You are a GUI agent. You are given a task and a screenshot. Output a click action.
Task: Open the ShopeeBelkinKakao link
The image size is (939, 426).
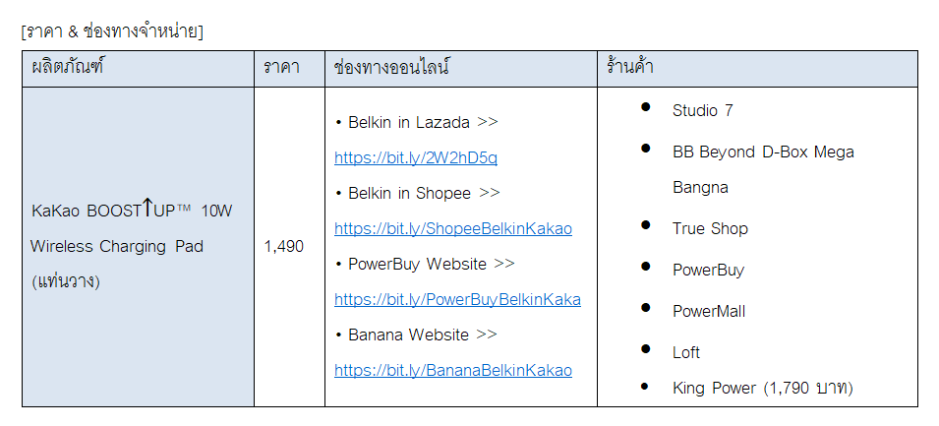(452, 229)
